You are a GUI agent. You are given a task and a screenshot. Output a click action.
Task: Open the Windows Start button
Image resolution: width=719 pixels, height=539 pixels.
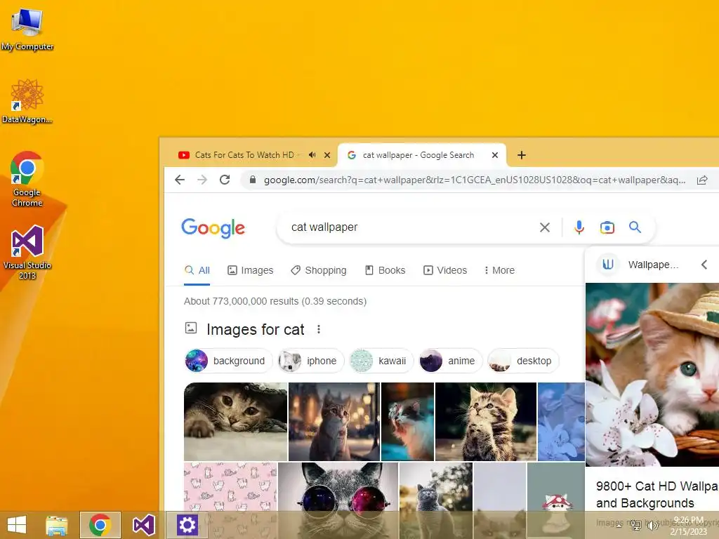tap(17, 525)
